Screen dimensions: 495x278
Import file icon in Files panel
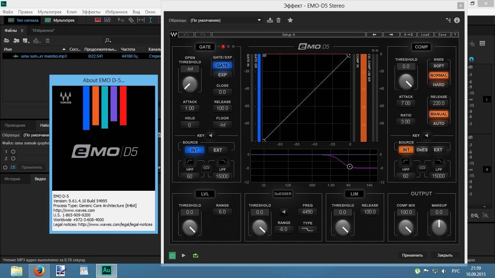tap(16, 41)
